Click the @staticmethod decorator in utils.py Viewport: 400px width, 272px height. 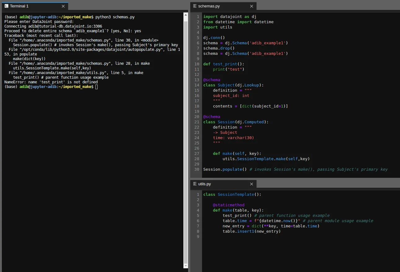[228, 205]
